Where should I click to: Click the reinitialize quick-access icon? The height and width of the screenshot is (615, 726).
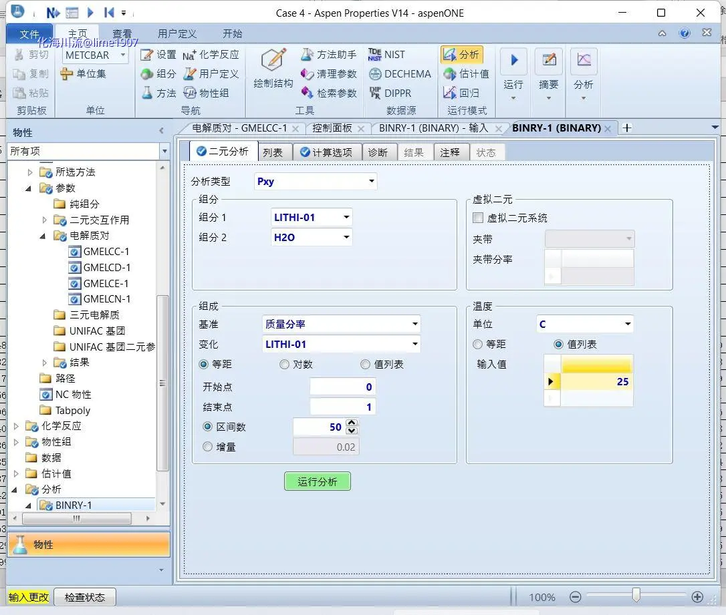click(109, 13)
